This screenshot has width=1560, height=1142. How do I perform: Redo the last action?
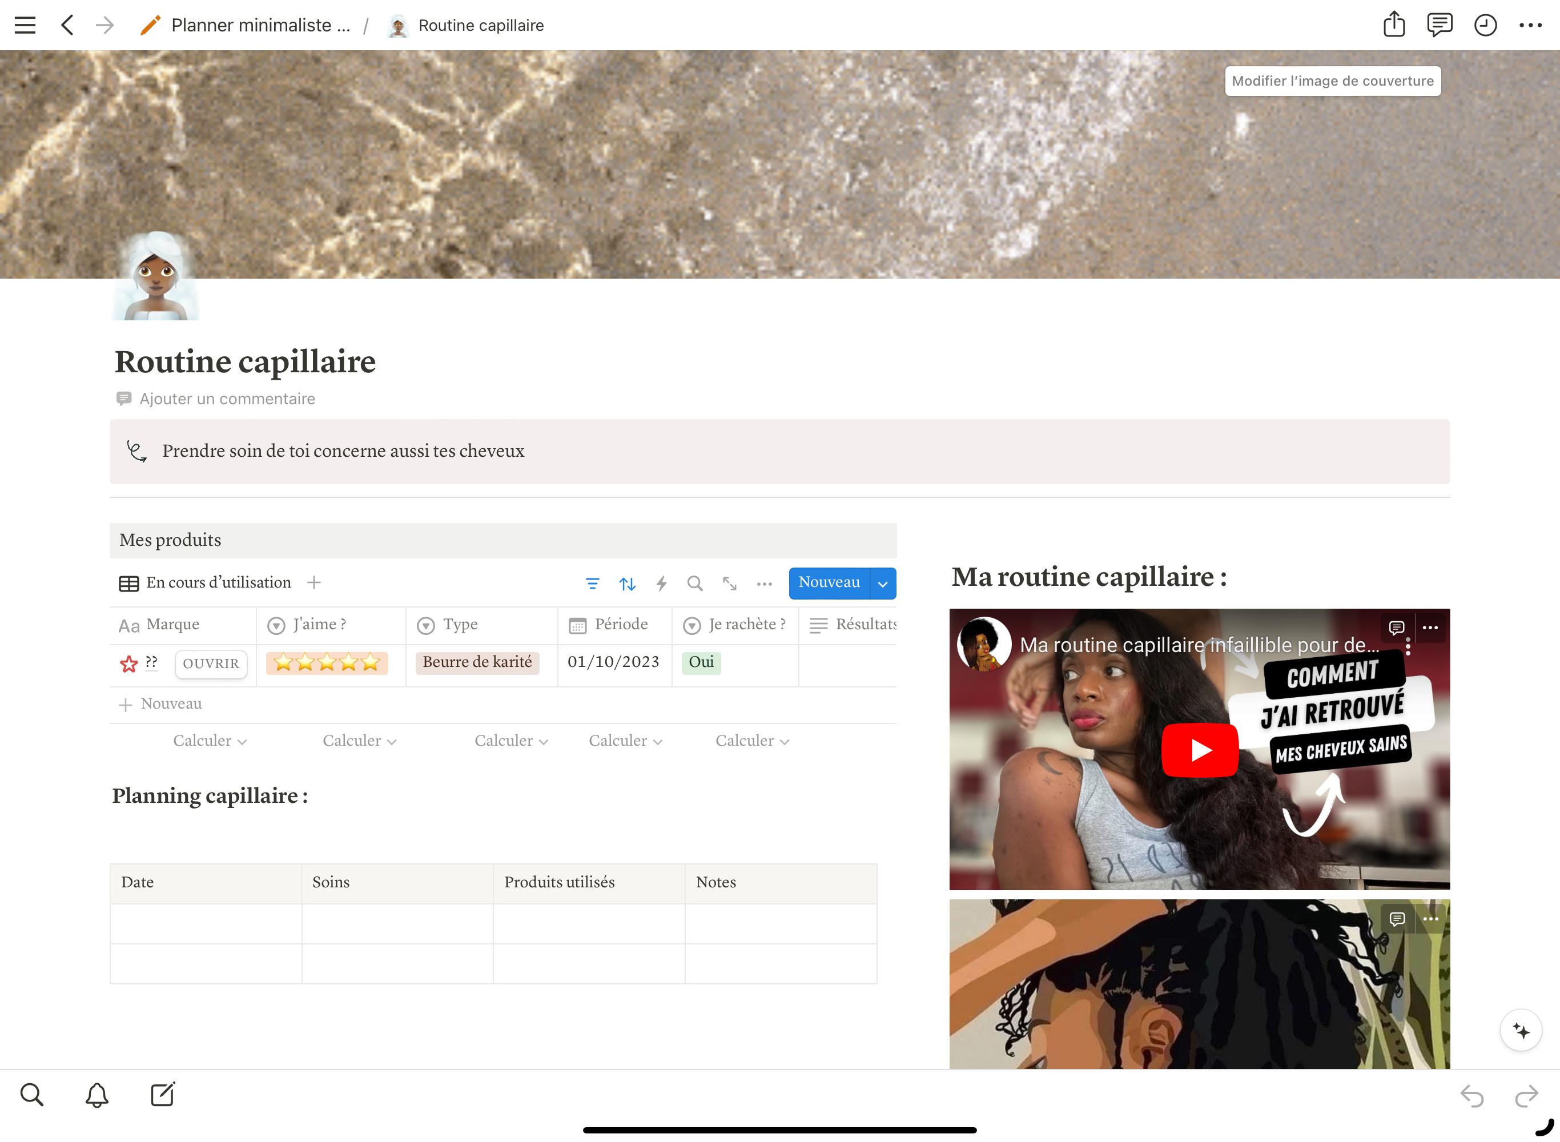(1526, 1096)
